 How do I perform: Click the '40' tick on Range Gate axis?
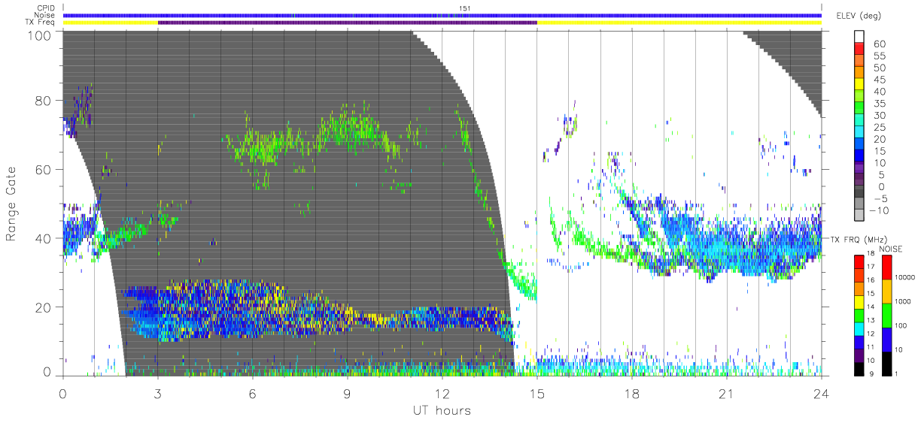click(44, 238)
